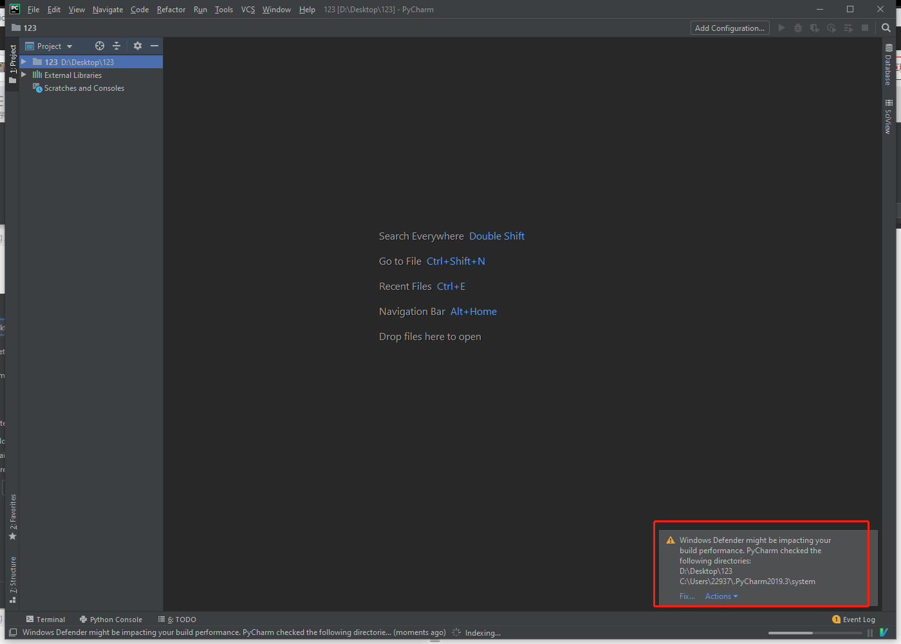Open the Actions dropdown in notification
This screenshot has height=644, width=901.
coord(721,596)
